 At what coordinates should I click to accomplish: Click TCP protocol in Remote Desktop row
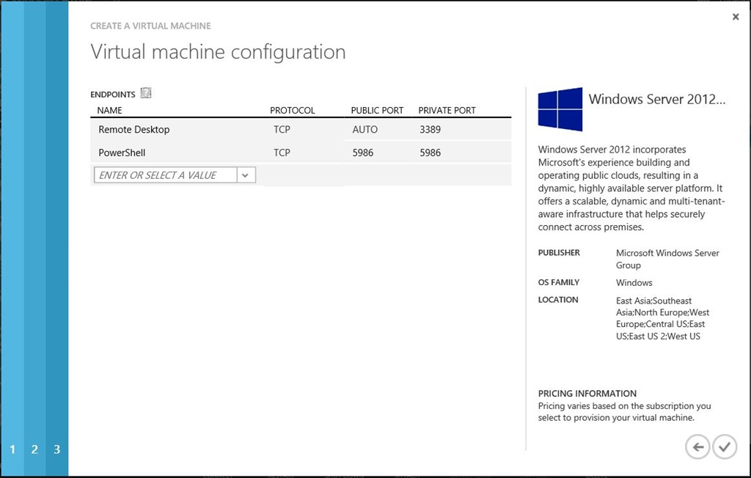pyautogui.click(x=282, y=129)
